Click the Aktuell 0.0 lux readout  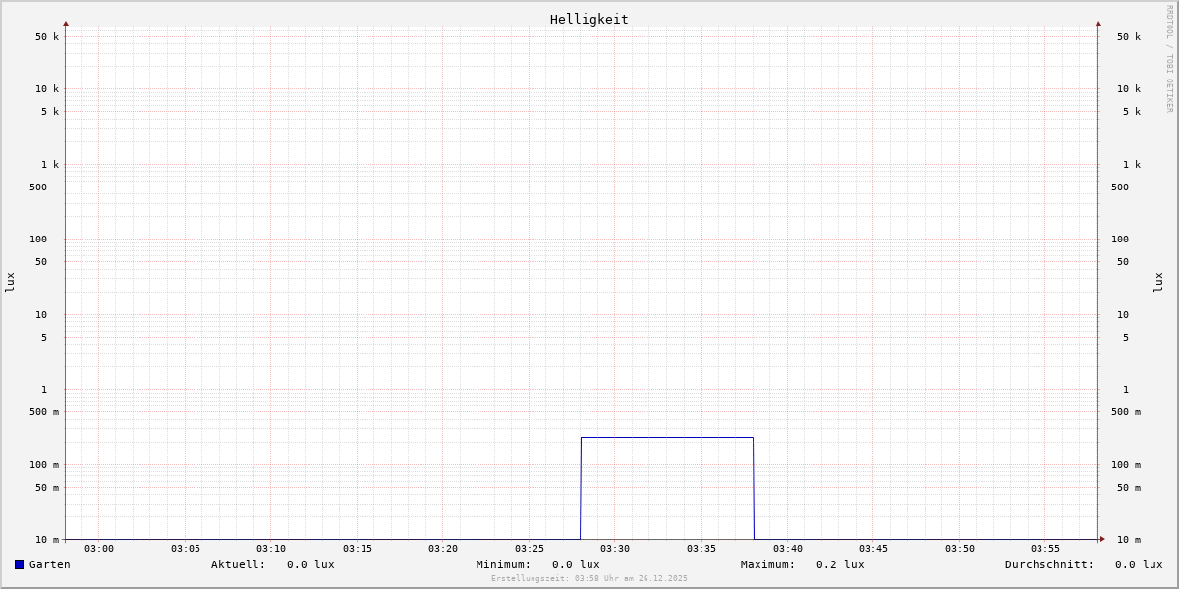pos(273,564)
